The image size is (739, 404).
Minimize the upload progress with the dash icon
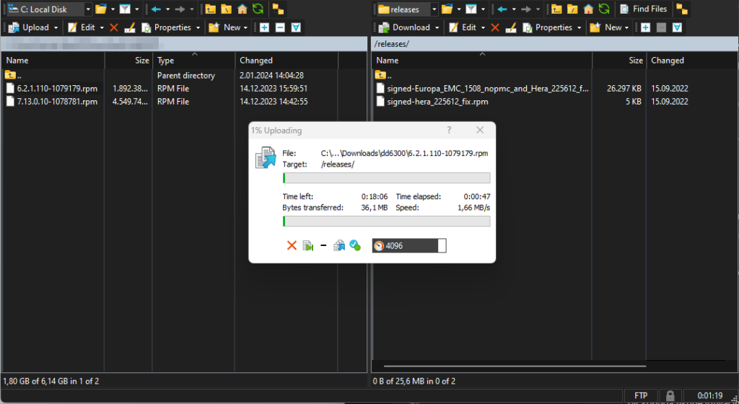(323, 246)
